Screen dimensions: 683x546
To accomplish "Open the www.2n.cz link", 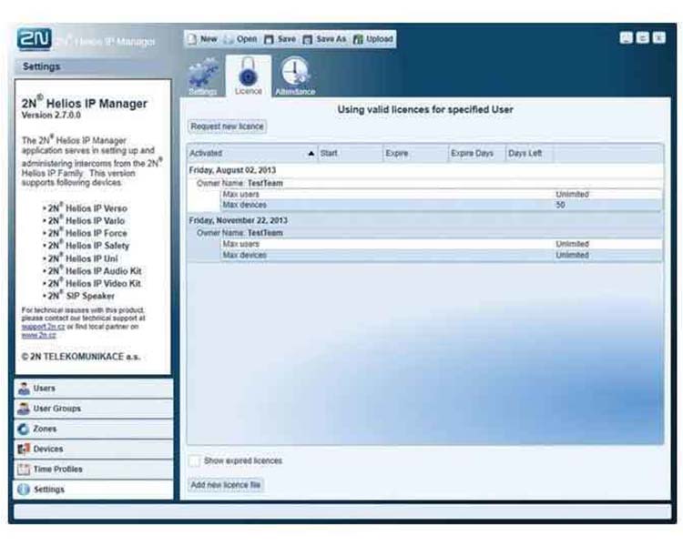I will click(39, 335).
